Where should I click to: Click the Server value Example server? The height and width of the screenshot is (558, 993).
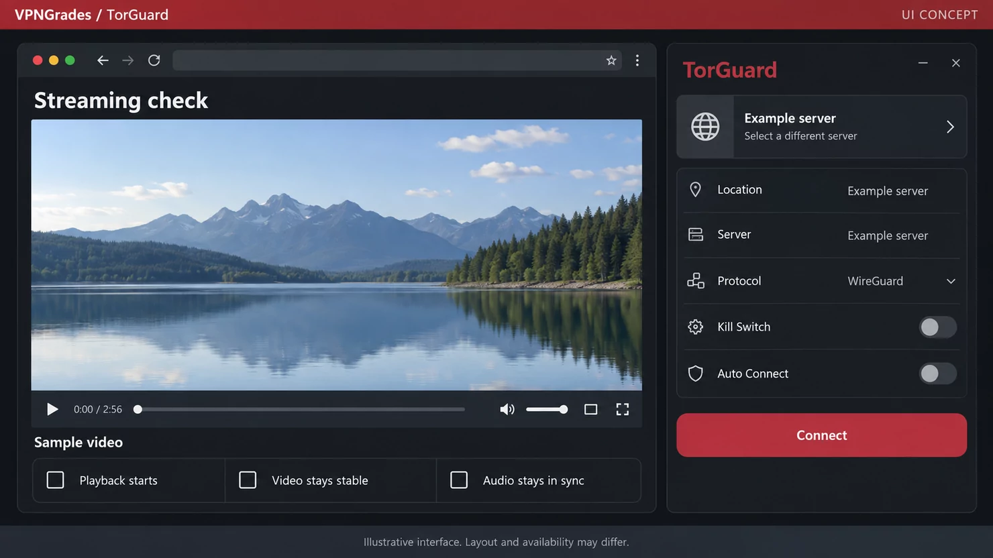point(888,235)
